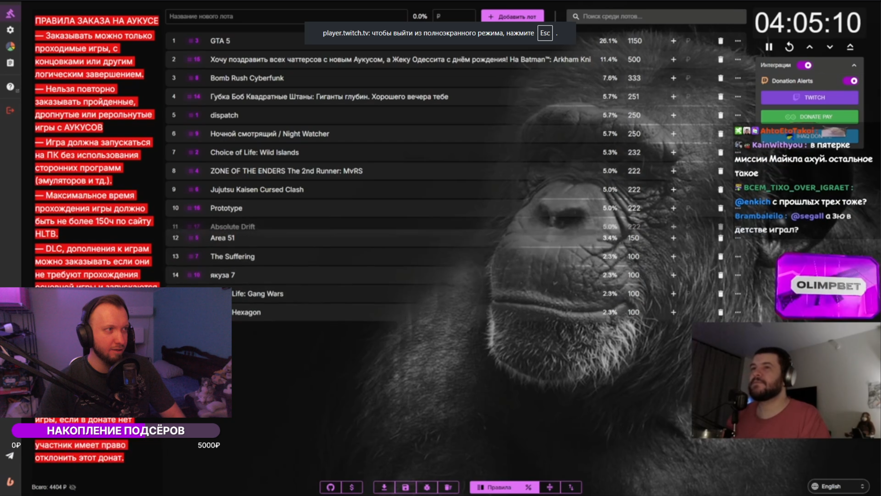The height and width of the screenshot is (496, 881).
Task: Disable the Donation Alerts toggle
Action: pyautogui.click(x=850, y=81)
